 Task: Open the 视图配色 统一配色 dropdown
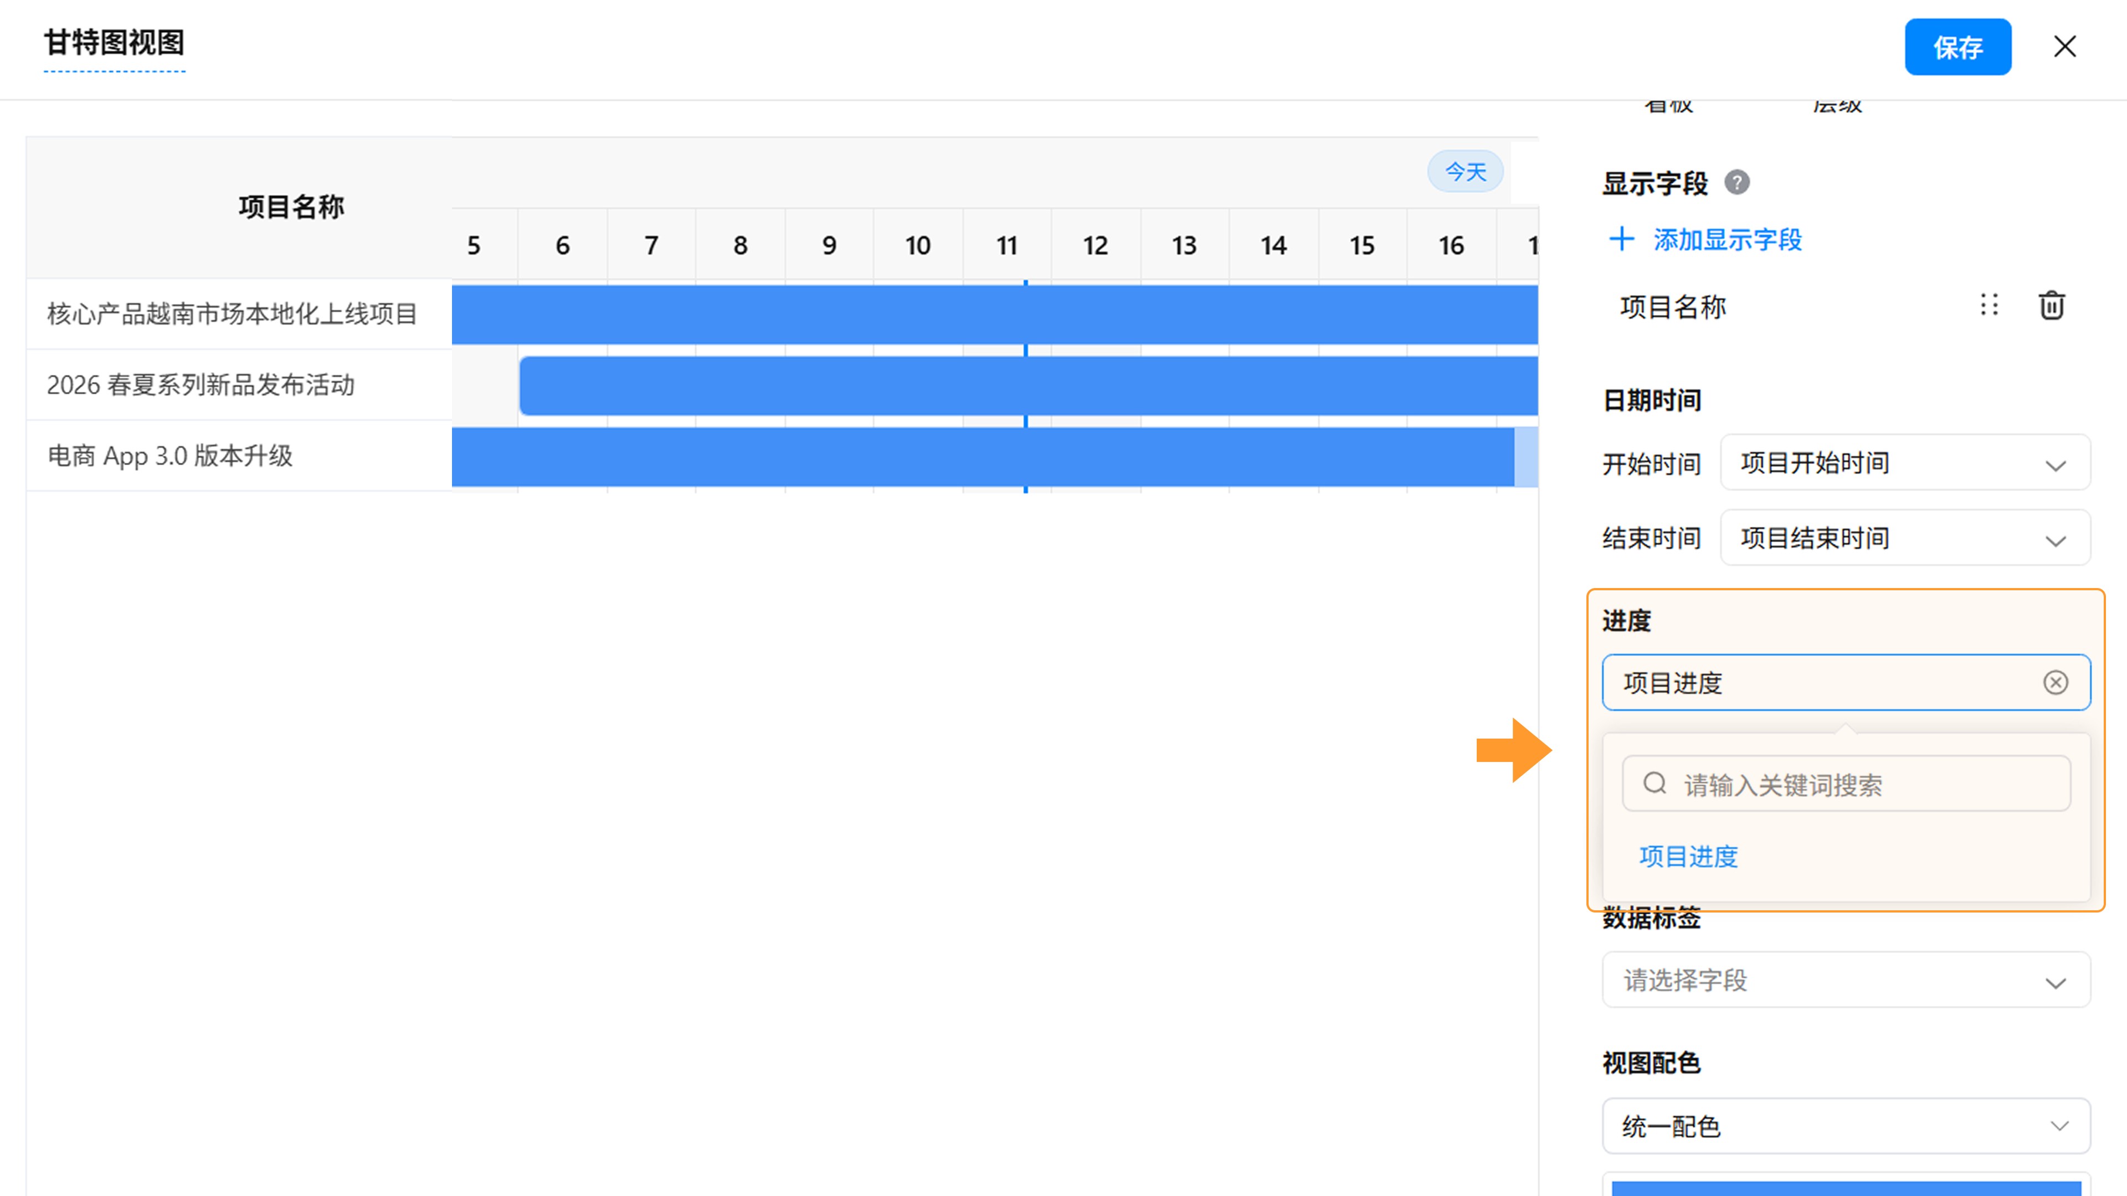point(1846,1126)
